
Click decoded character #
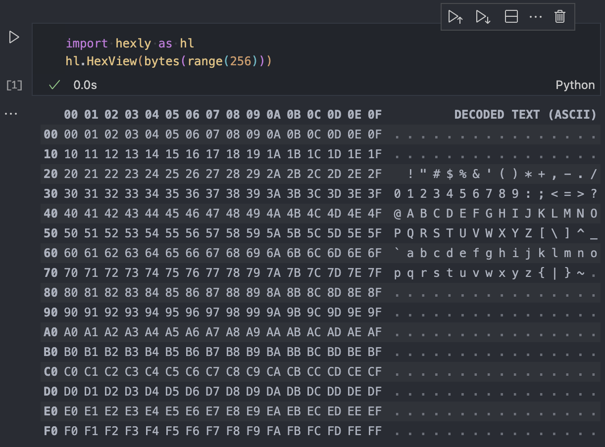(437, 174)
